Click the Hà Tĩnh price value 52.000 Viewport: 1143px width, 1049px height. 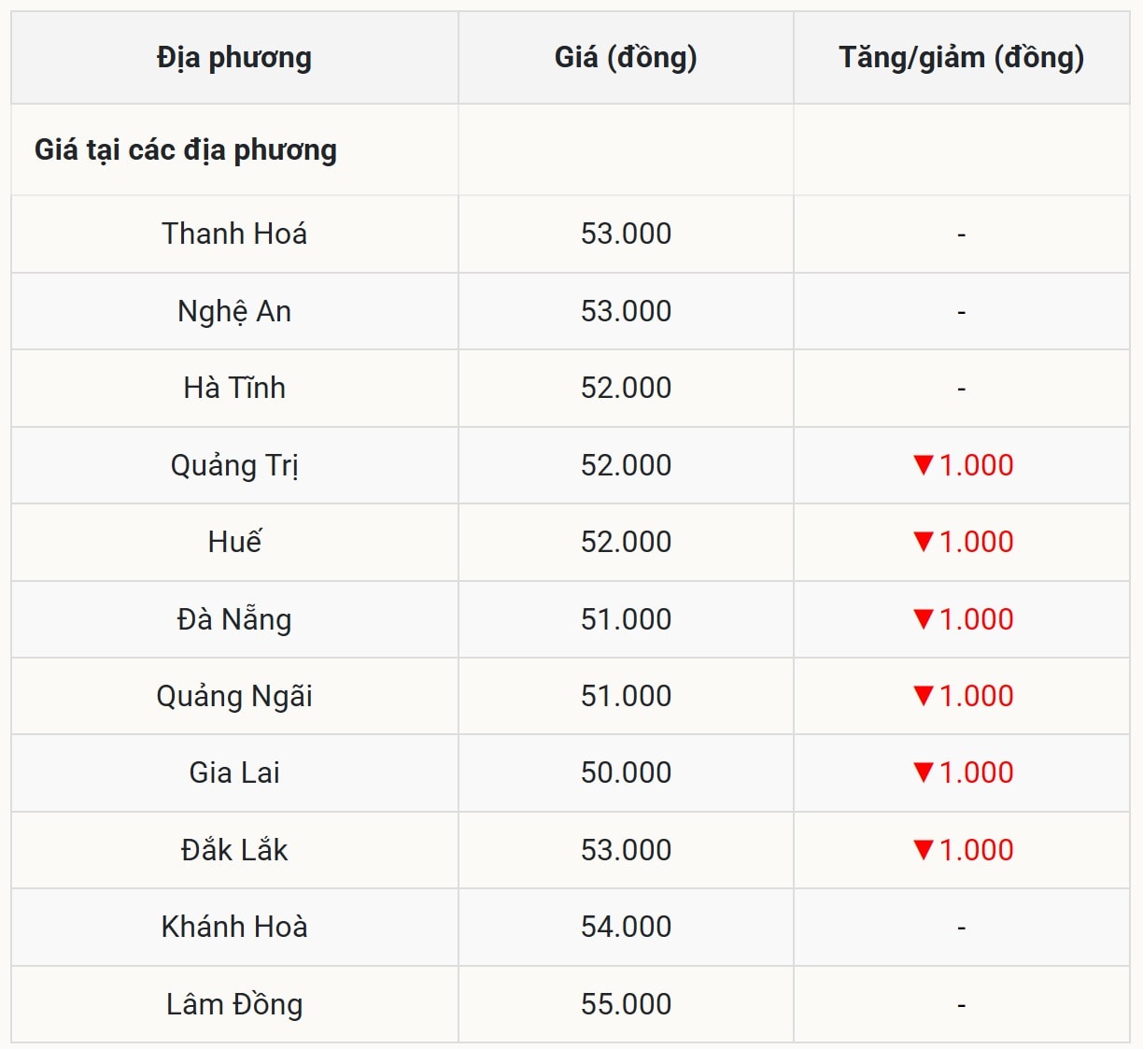626,388
